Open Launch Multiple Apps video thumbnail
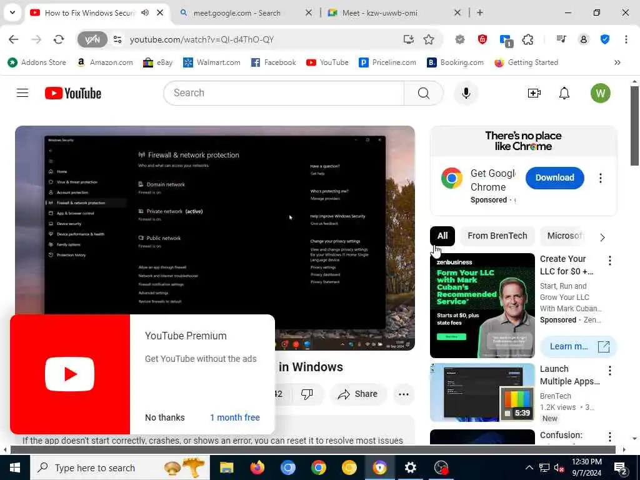Viewport: 640px width, 480px height. pos(482,392)
